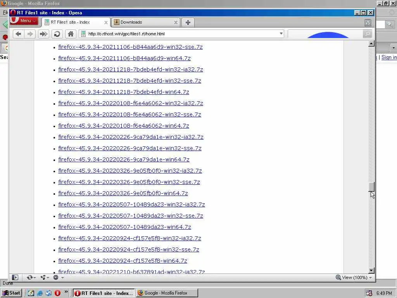397x298 pixels.
Task: Download firefox-45.9.34-20211218-7bdeb4efd-win32-sse.7z
Action: [129, 81]
